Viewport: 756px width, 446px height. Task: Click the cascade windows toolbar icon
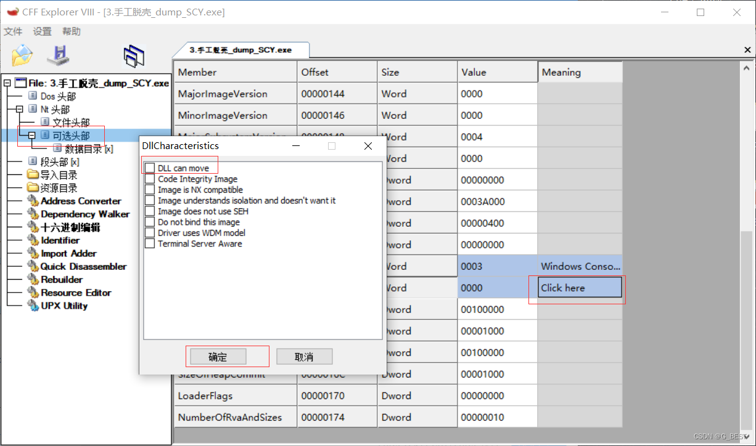[134, 56]
